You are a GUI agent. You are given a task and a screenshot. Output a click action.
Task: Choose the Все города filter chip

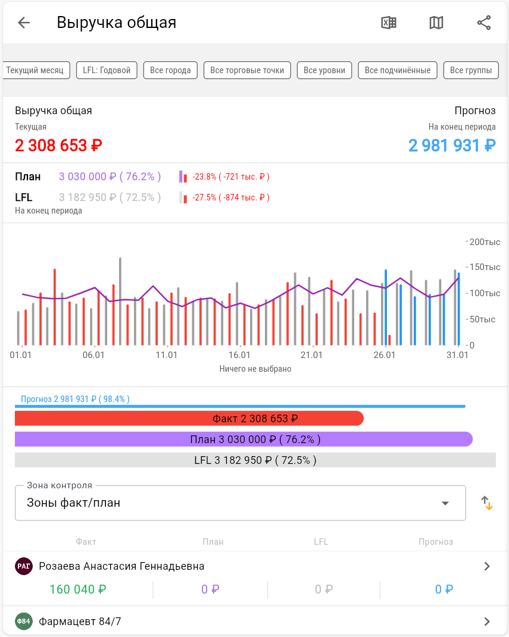pos(170,70)
